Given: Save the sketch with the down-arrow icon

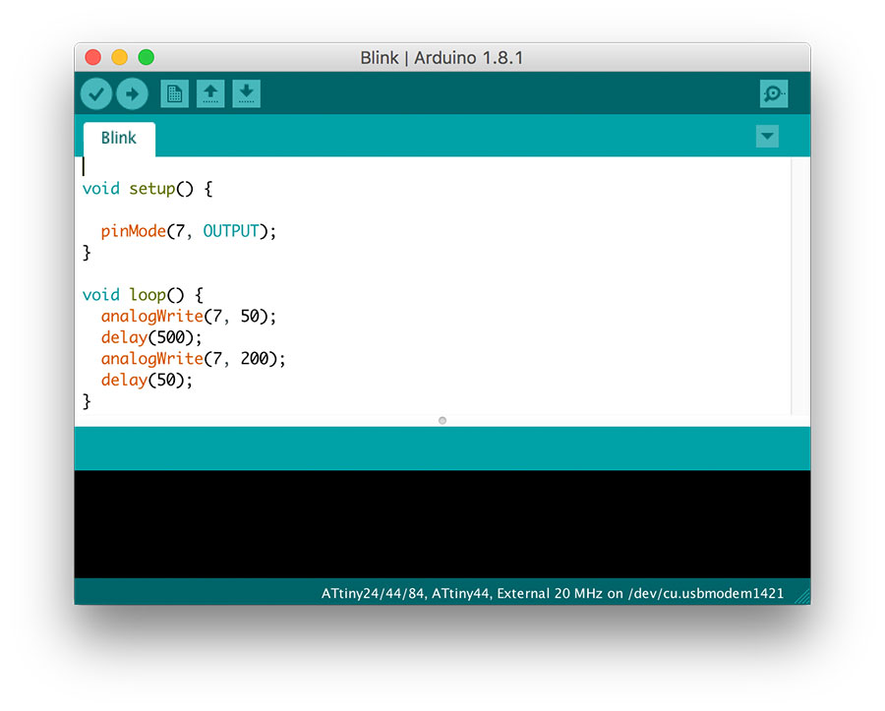Looking at the screenshot, I should 246,93.
